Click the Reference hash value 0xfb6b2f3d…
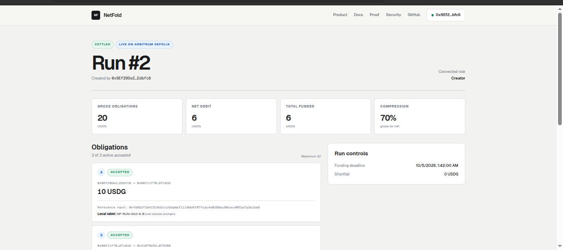Screen dimensions: 563x250 (x=194, y=208)
